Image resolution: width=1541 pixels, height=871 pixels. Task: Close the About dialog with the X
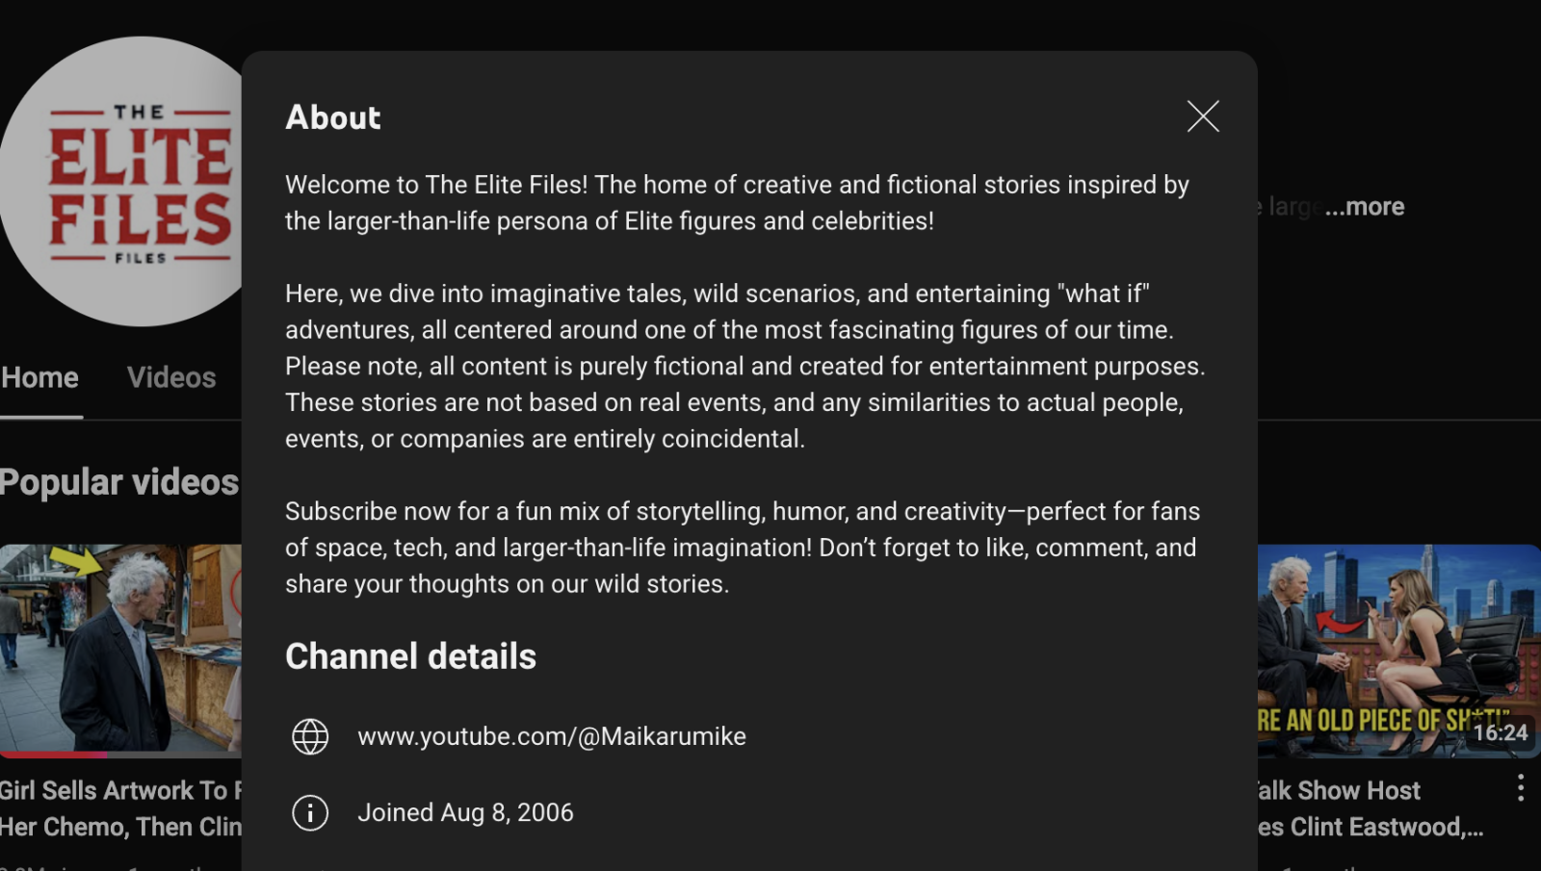click(1203, 116)
